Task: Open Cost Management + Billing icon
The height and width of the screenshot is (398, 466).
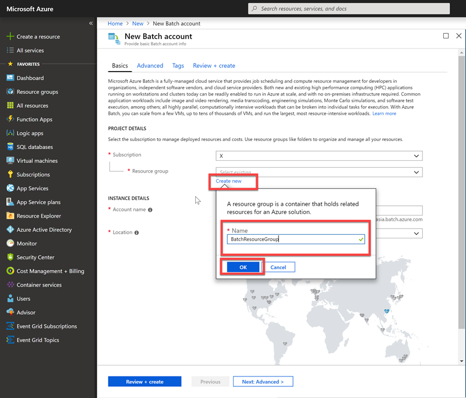Action: click(10, 271)
